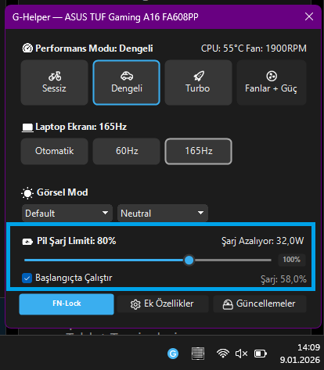Switch screen refresh to 60Hz
This screenshot has height=370, width=324.
[x=127, y=151]
